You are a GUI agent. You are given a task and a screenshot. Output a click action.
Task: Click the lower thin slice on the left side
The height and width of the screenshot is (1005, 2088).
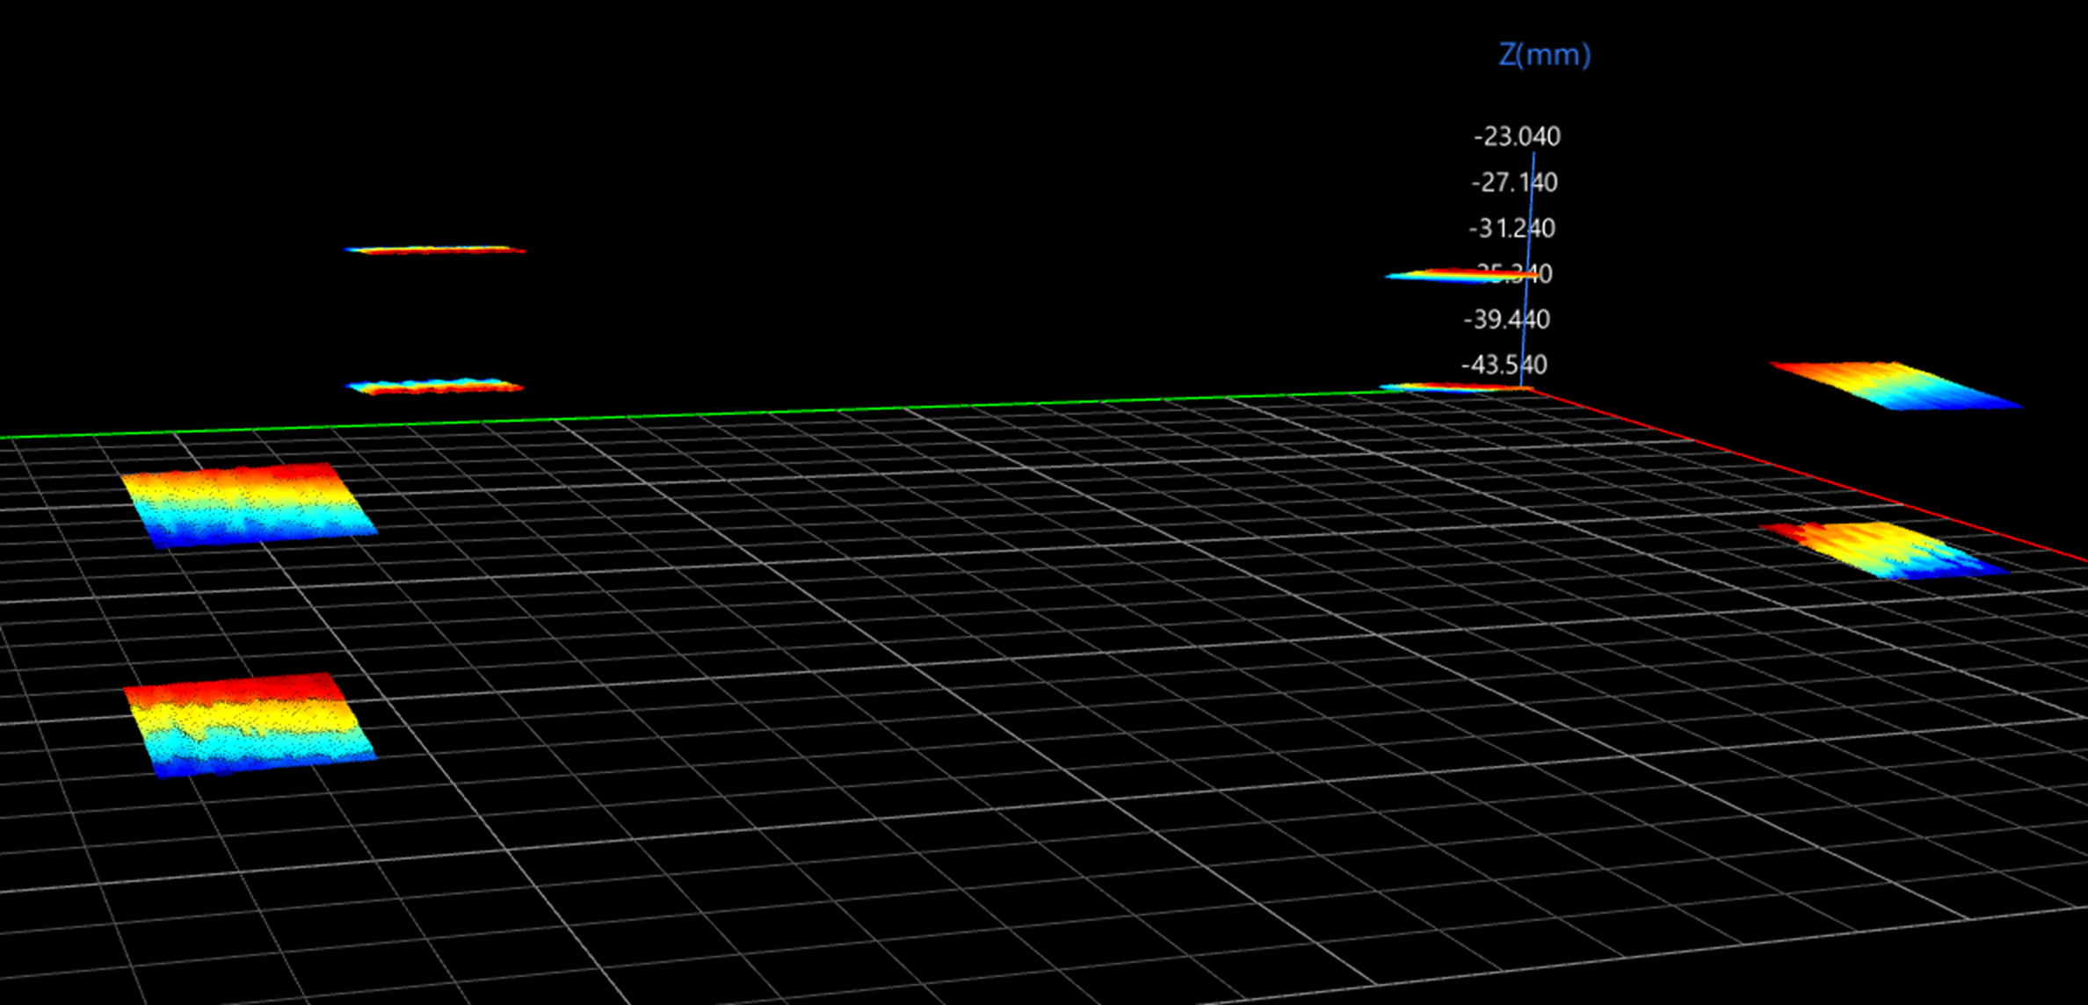435,387
